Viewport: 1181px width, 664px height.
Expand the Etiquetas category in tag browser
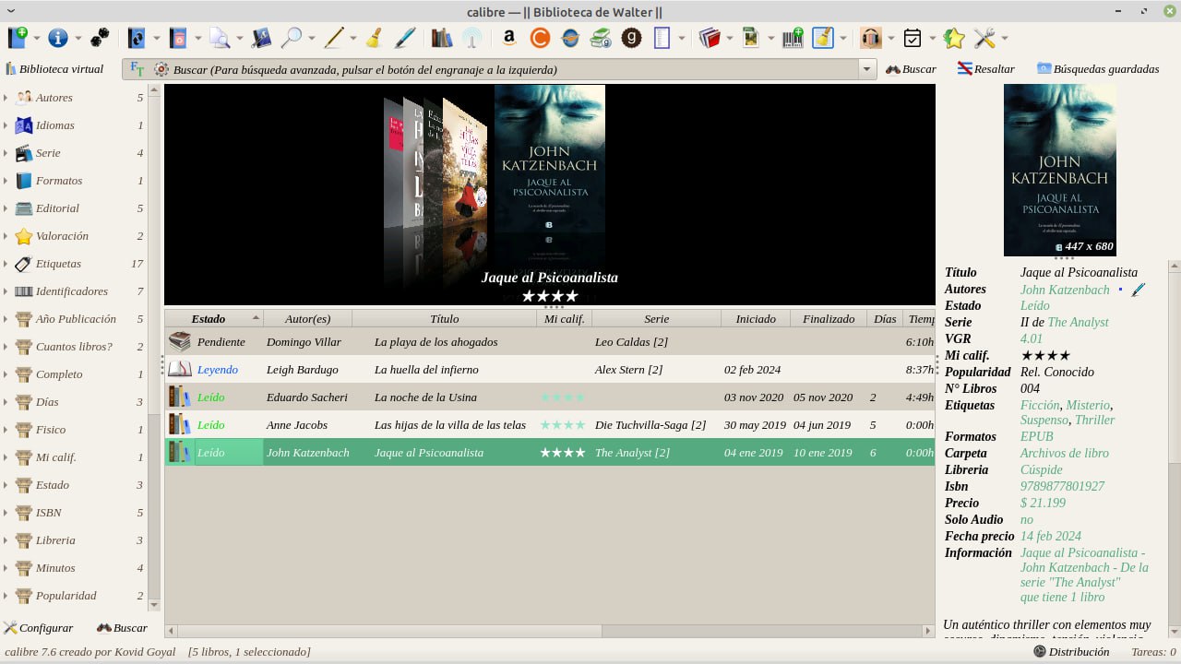point(6,264)
